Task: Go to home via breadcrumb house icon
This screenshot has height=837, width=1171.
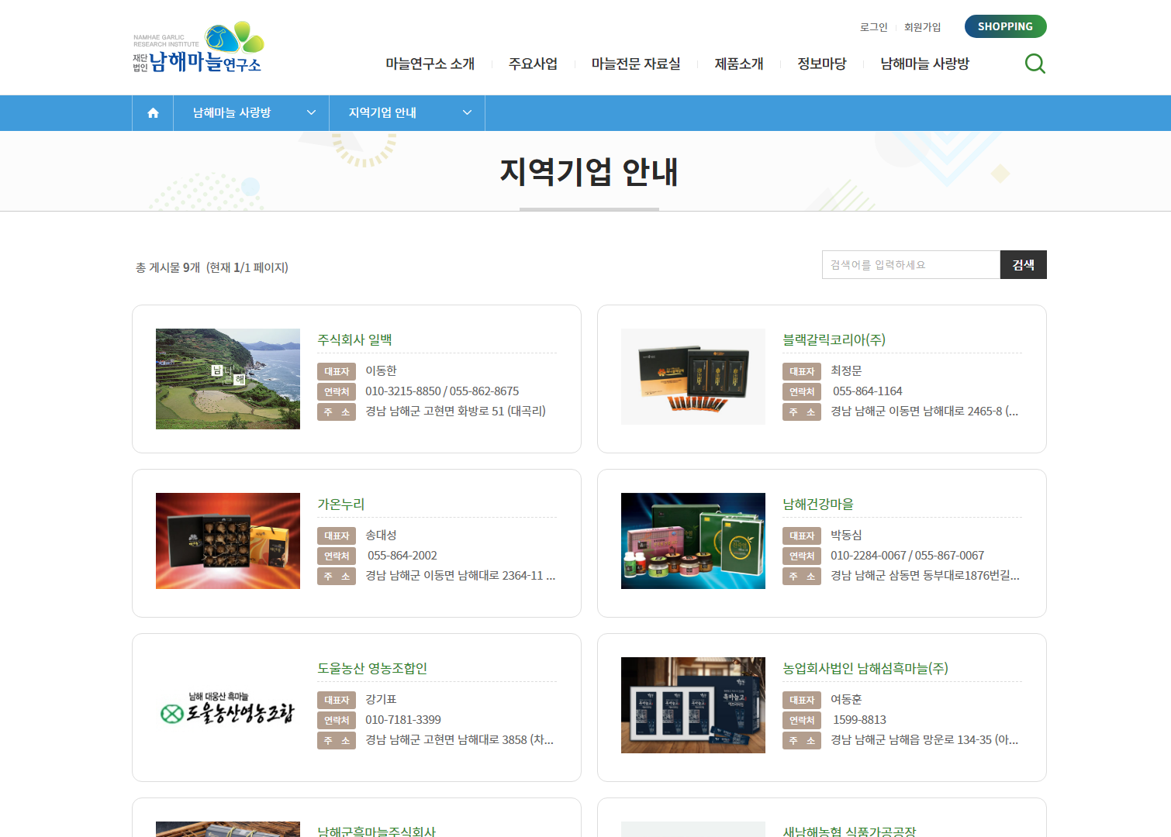Action: 153,113
